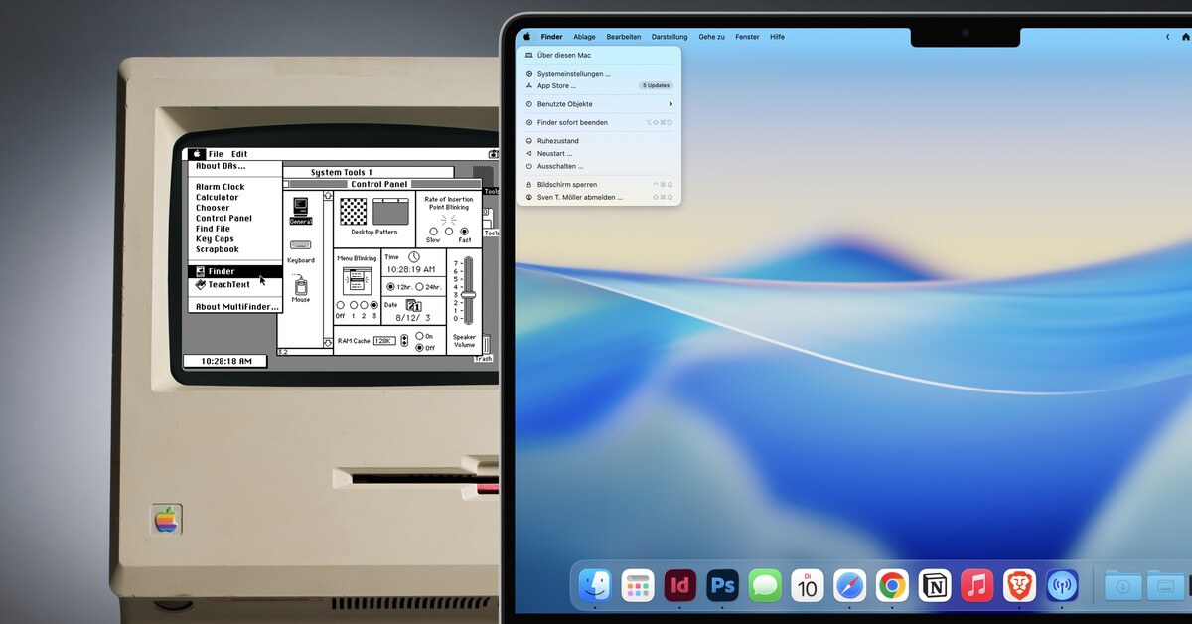Open the Bearbeiten menu
The width and height of the screenshot is (1192, 624).
(x=624, y=37)
